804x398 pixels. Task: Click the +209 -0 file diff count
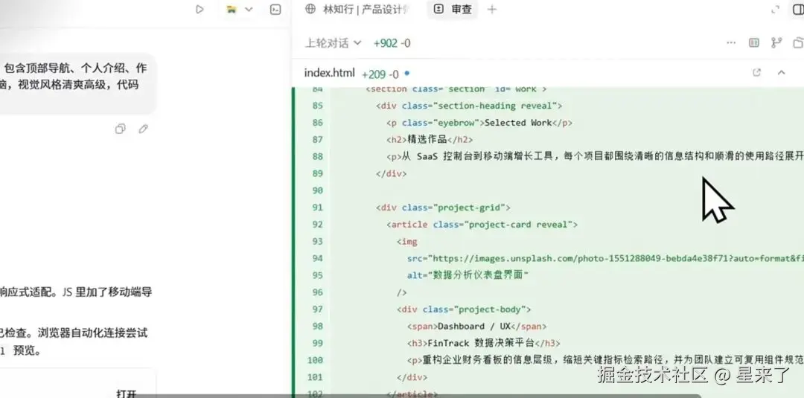[x=380, y=74]
